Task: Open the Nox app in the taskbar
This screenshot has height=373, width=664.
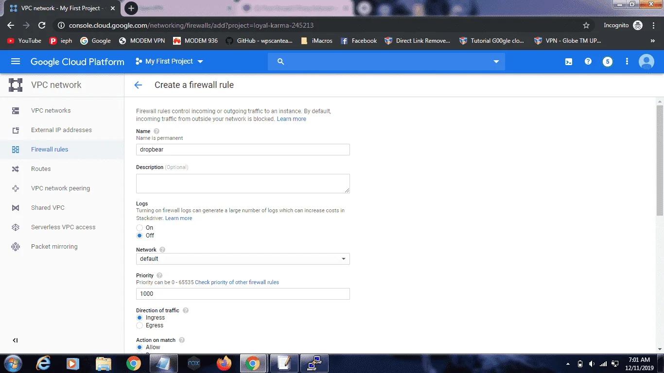Action: pyautogui.click(x=194, y=363)
